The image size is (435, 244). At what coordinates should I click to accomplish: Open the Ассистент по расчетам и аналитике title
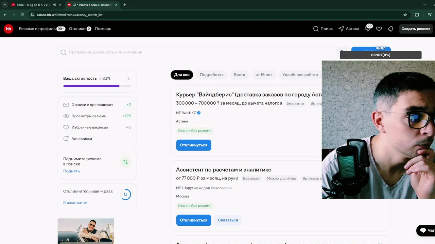tap(224, 170)
